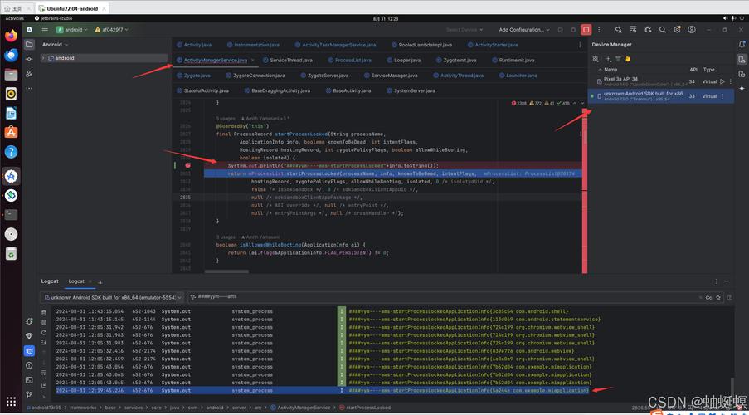Open the Logcat device selector dropdown
749x415 pixels.
pos(112,297)
